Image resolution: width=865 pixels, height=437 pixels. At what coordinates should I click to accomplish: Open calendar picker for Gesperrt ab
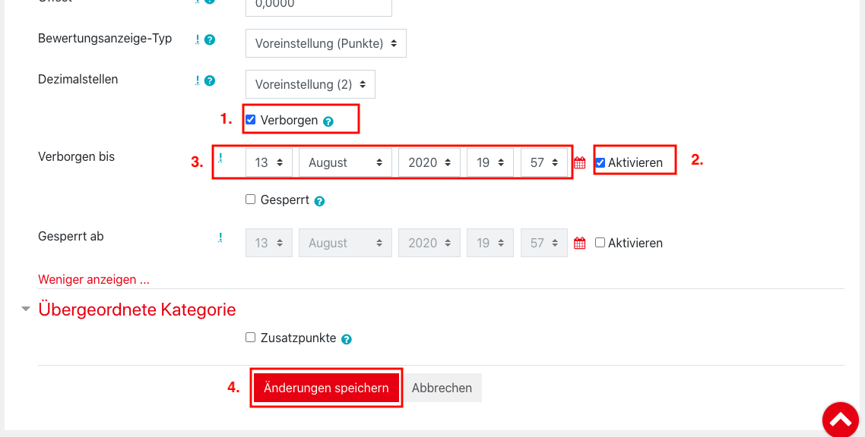click(x=579, y=244)
